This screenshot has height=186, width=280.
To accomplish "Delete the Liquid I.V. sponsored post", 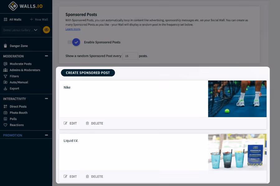I will (x=94, y=176).
